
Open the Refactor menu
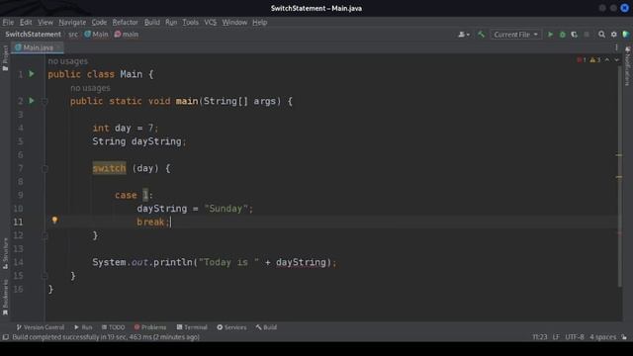pyautogui.click(x=126, y=22)
